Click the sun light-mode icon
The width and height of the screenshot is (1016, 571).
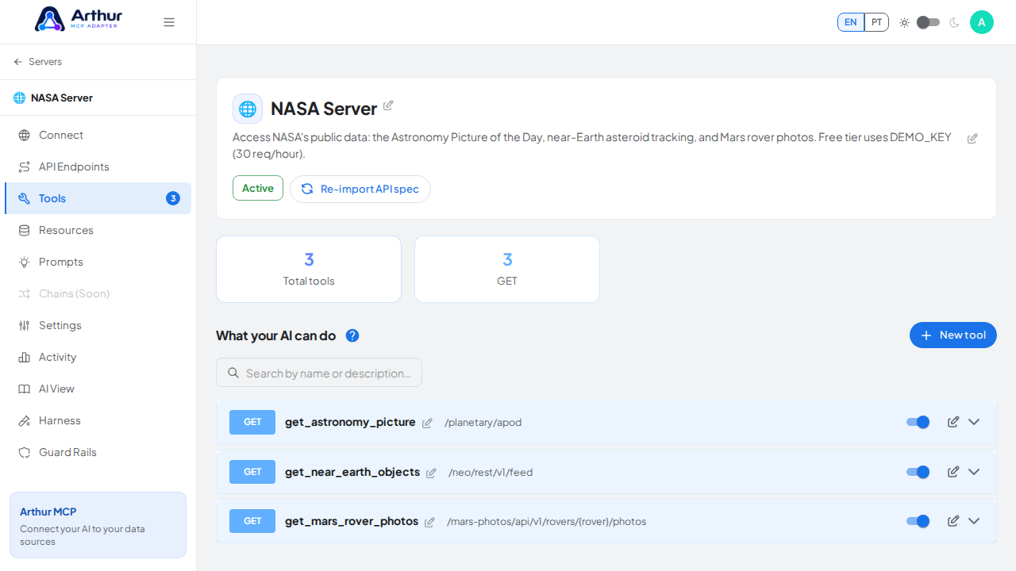click(904, 22)
